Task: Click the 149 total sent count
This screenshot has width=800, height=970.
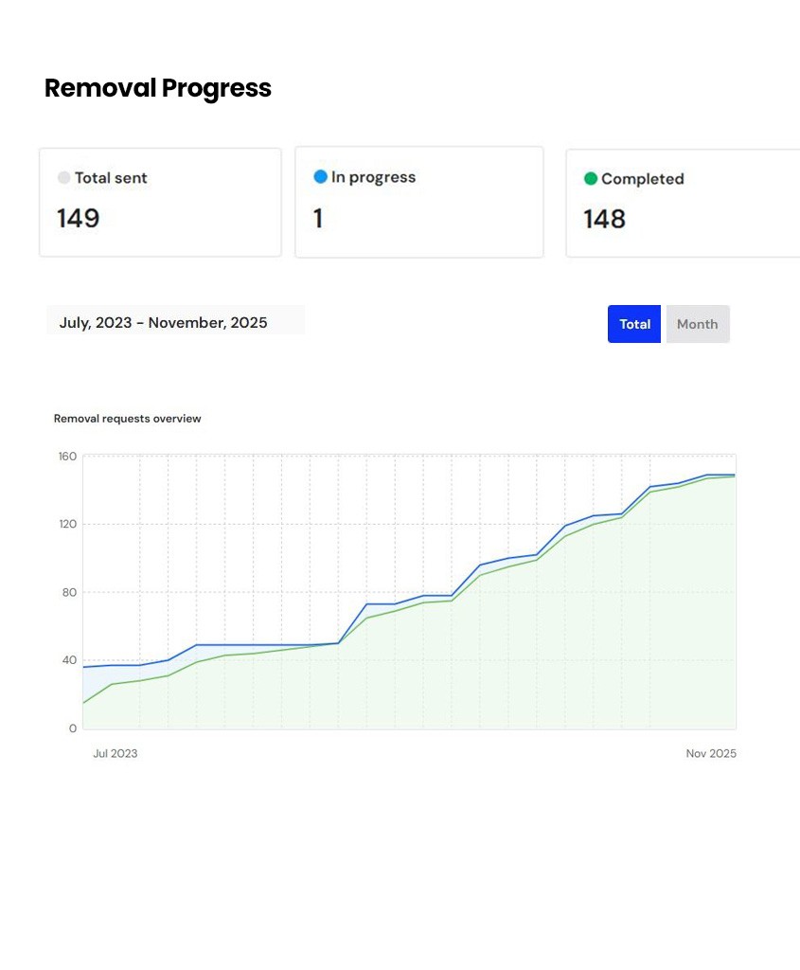Action: coord(78,219)
